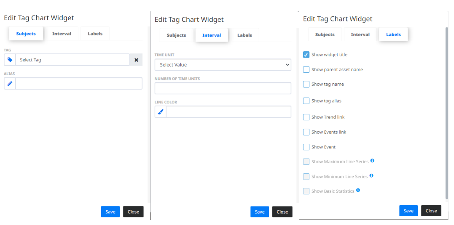454x225 pixels.
Task: Clear the tag with the X icon
Action: tap(136, 60)
